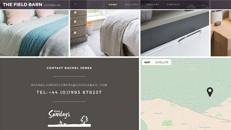Open the Contact menu link
This screenshot has width=231, height=130.
pos(173,5)
